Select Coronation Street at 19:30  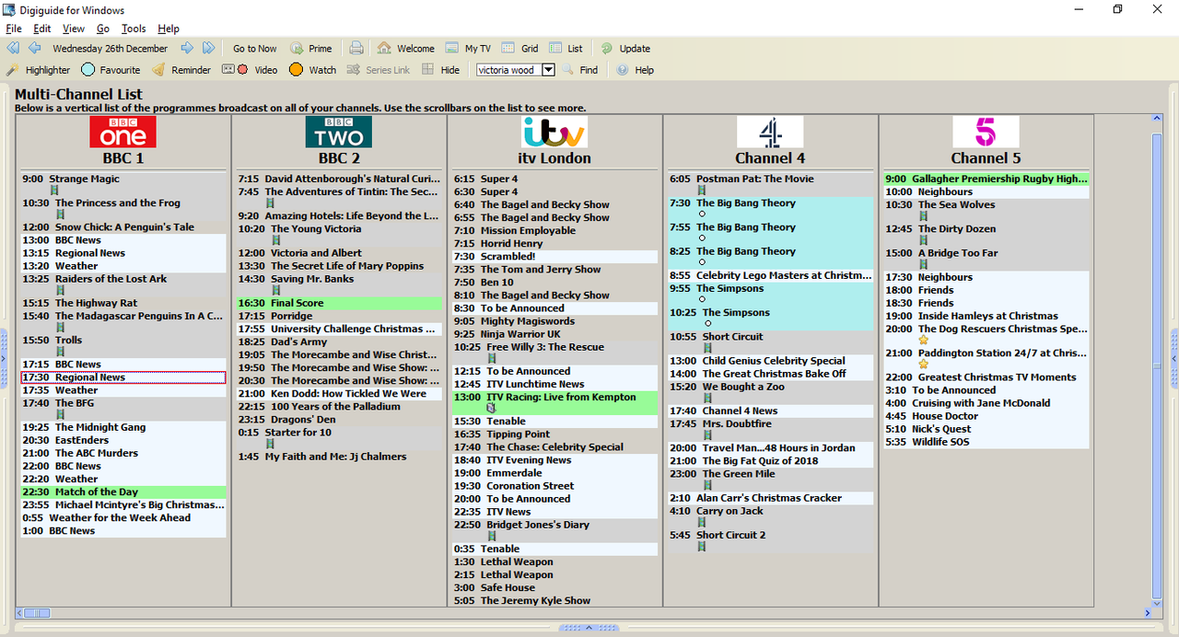click(x=555, y=486)
